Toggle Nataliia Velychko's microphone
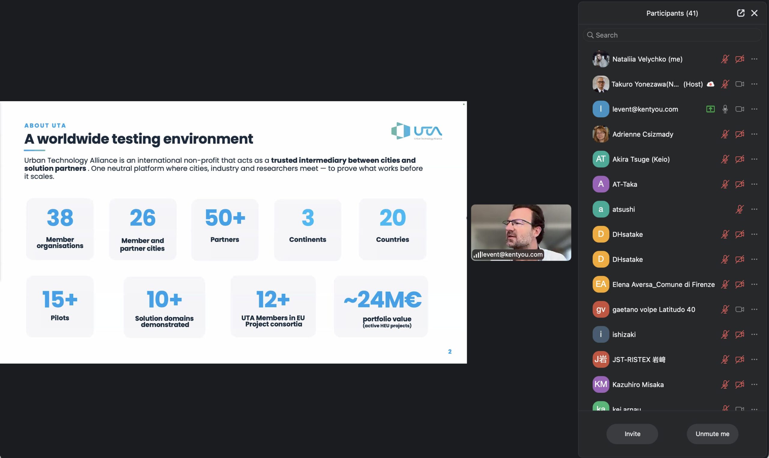Viewport: 769px width, 458px height. [x=725, y=59]
